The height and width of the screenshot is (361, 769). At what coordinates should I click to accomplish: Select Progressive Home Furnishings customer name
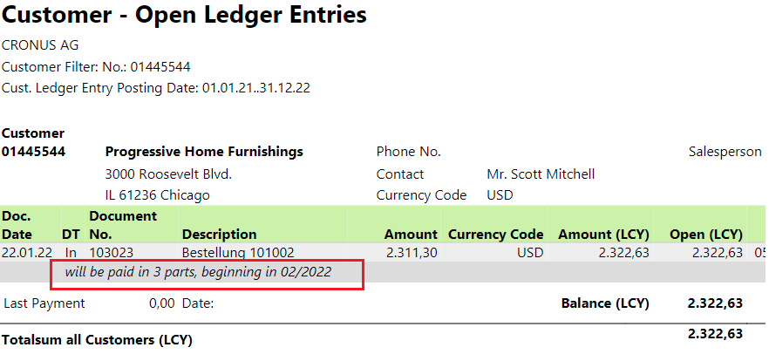(204, 152)
